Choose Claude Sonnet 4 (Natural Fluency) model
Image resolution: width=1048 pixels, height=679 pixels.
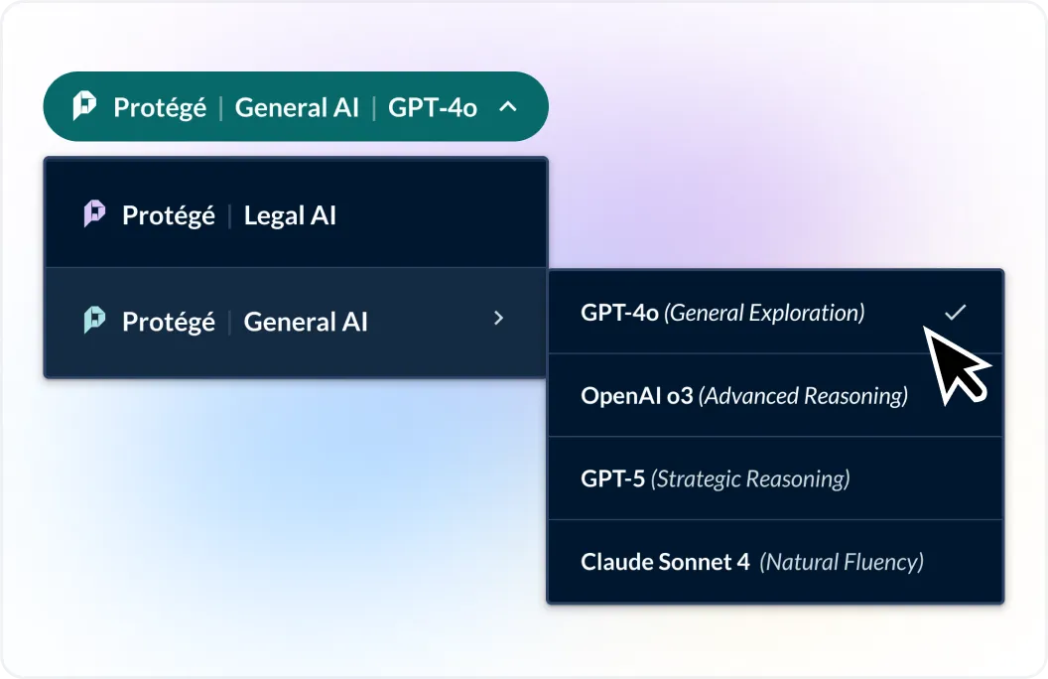[x=775, y=562]
